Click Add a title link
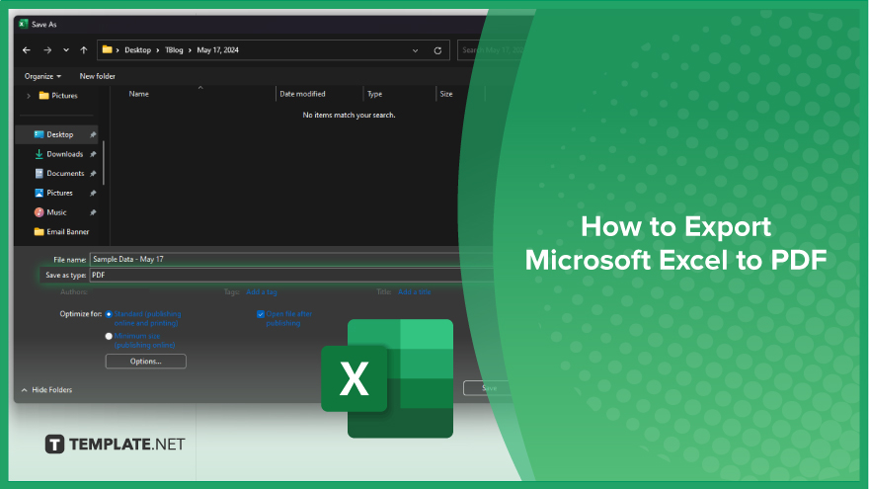This screenshot has height=489, width=869. (x=415, y=292)
